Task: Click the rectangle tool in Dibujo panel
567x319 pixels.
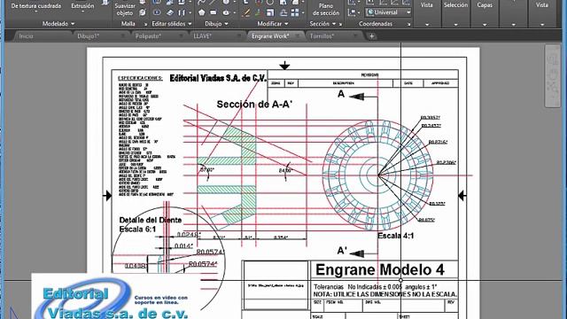Action: pos(214,12)
